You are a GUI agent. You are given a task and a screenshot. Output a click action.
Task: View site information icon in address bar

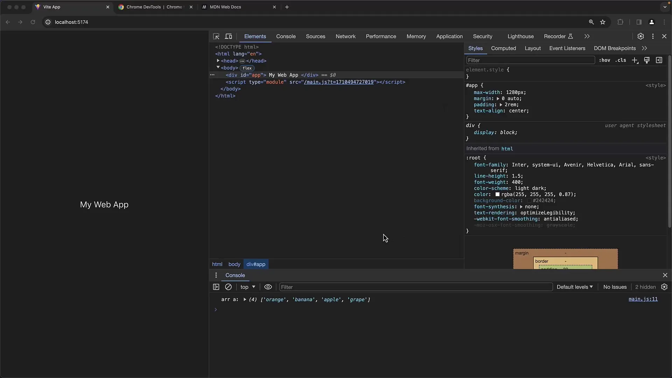48,22
